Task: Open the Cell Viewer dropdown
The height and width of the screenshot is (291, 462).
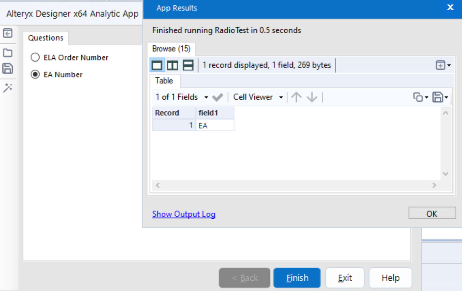Action: click(257, 97)
